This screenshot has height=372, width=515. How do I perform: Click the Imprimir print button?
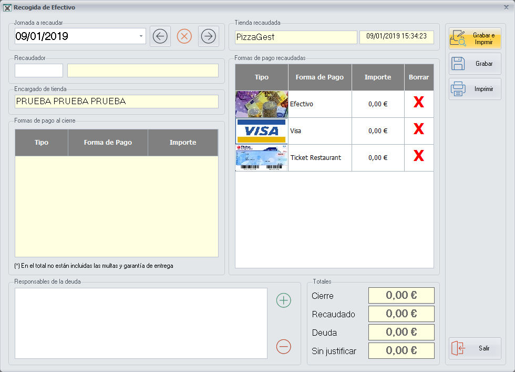point(475,89)
